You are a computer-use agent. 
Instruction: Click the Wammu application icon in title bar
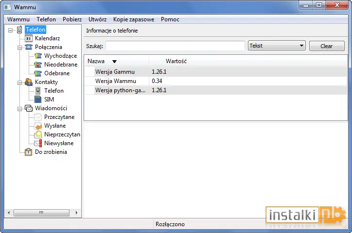(7, 7)
